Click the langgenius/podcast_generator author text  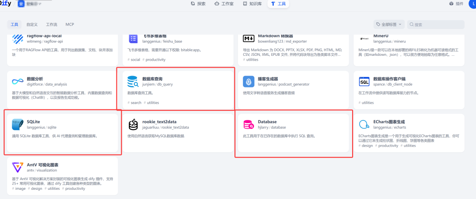[283, 84]
